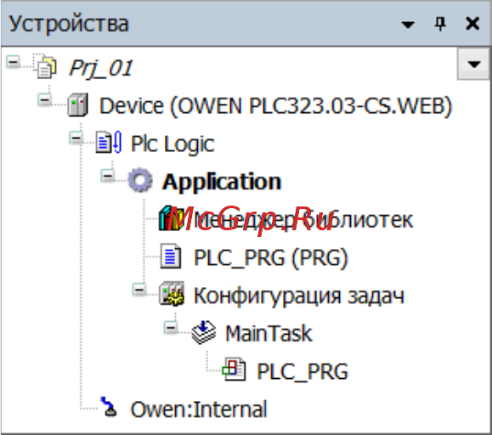Click the Prj_01 project documents icon
Viewport: 492px width, 435px height.
click(x=47, y=67)
